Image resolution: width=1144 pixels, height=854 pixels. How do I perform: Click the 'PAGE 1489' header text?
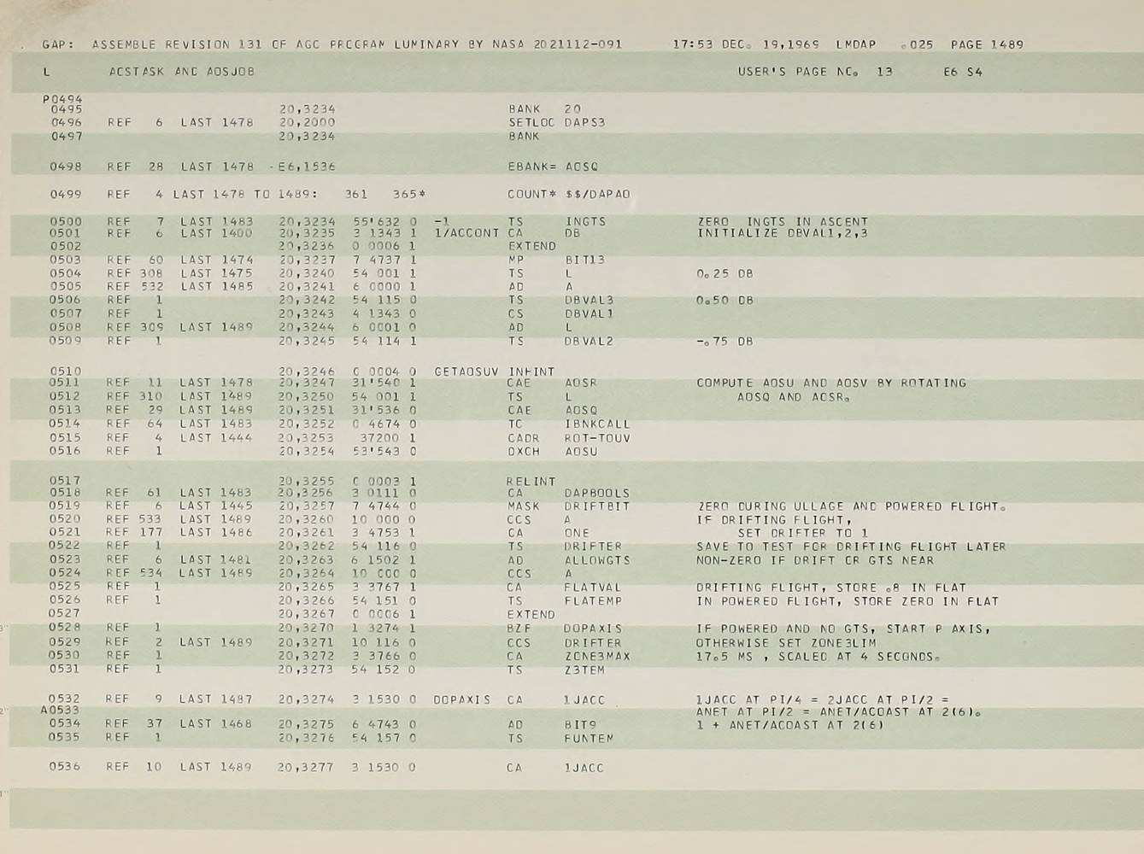[x=987, y=44]
